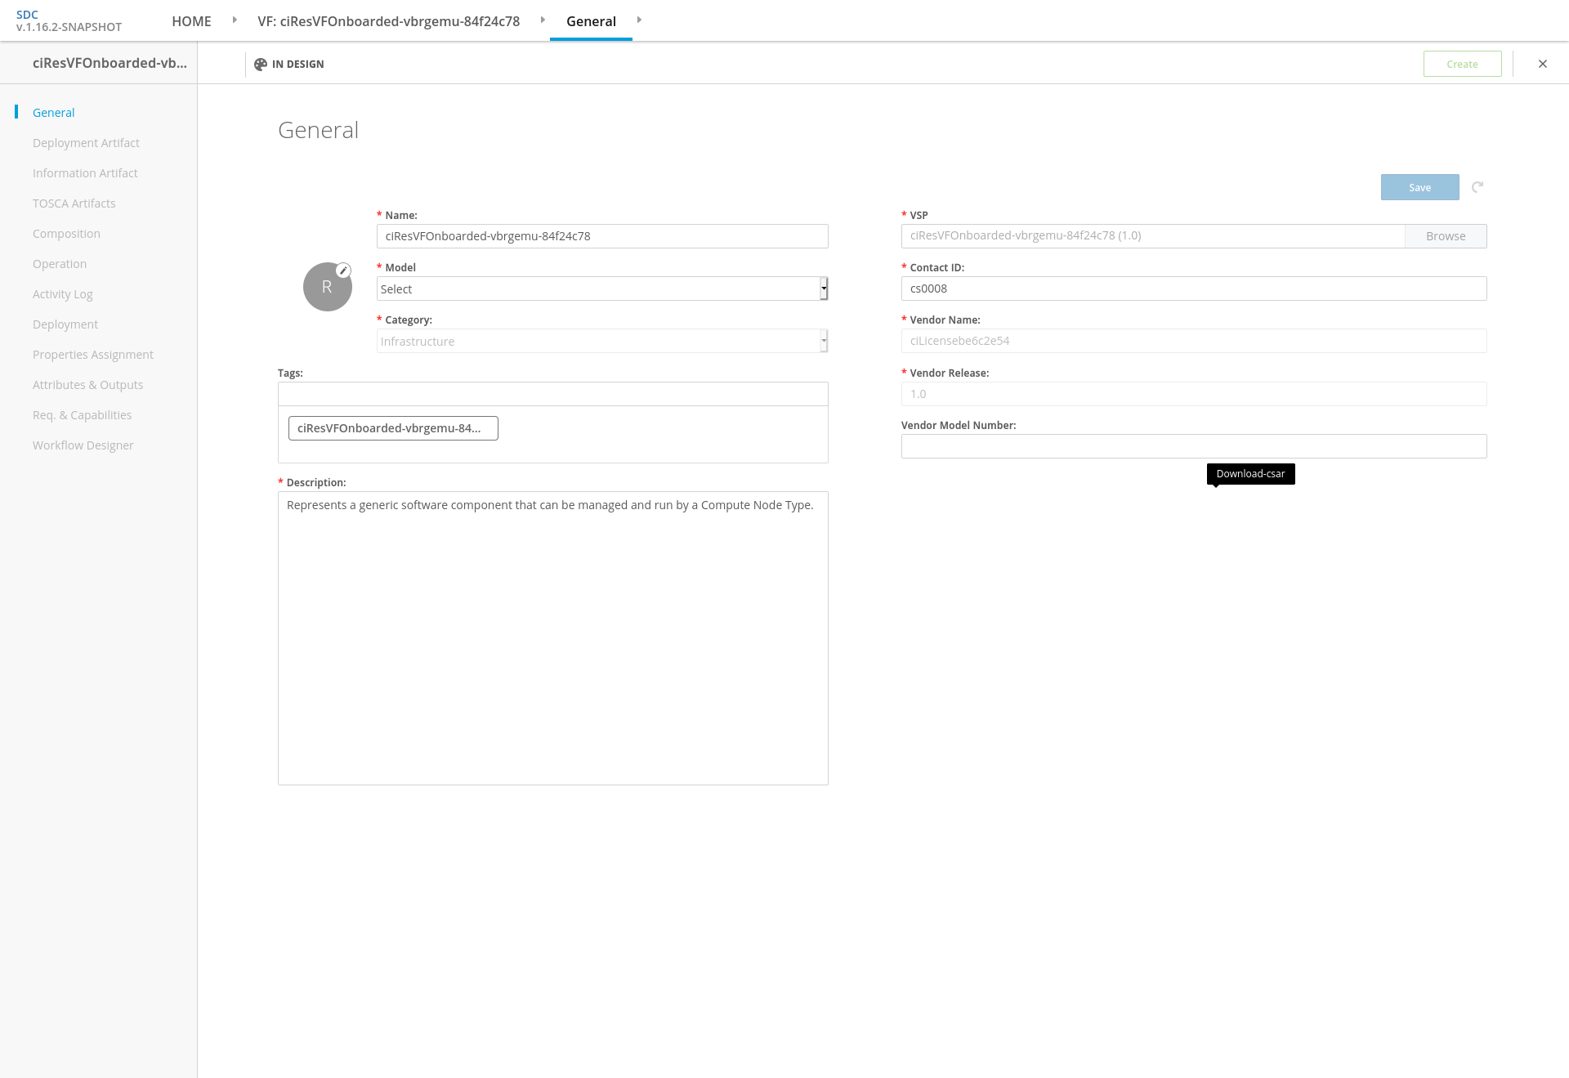This screenshot has height=1078, width=1569.
Task: Open TOSCA Artifacts section
Action: click(x=74, y=204)
